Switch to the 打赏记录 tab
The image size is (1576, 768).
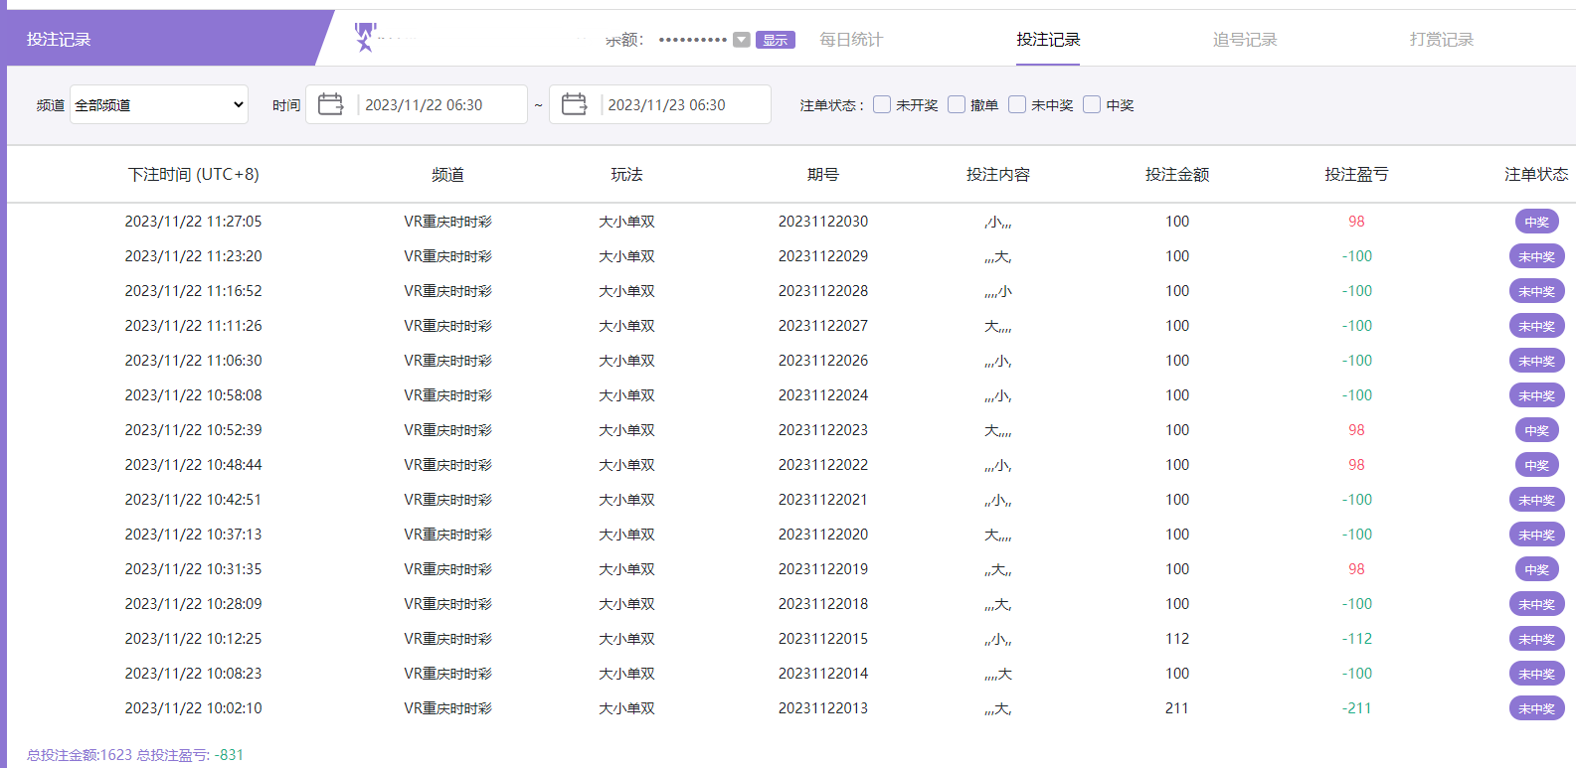point(1442,40)
